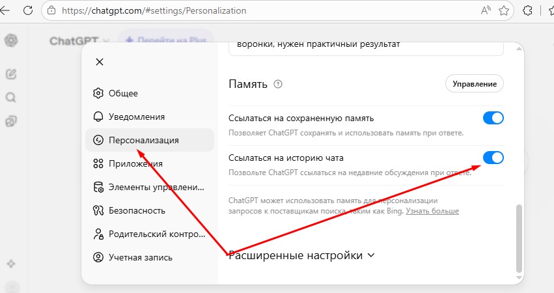The image size is (554, 293).
Task: Click the library images icon in sidebar
Action: pos(11,121)
